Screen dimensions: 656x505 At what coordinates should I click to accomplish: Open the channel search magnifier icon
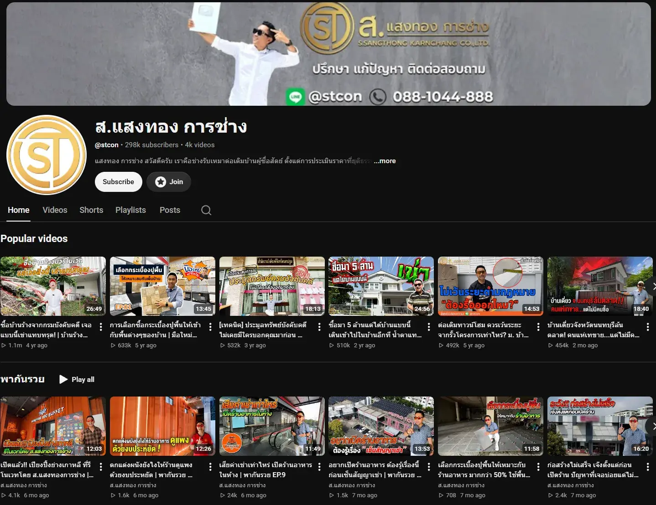[x=206, y=210]
